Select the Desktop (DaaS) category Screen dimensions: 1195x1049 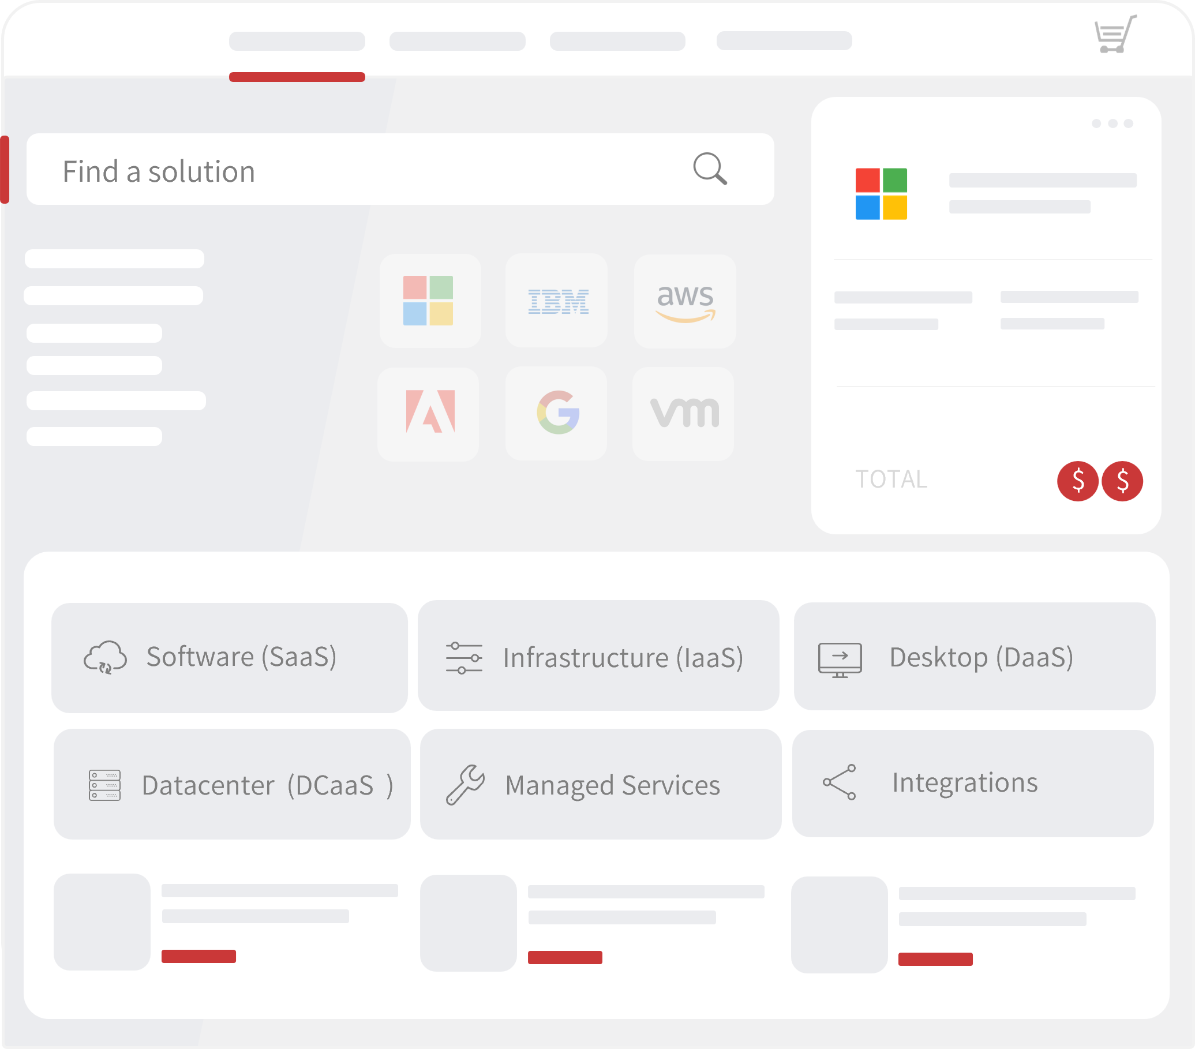[x=974, y=656]
